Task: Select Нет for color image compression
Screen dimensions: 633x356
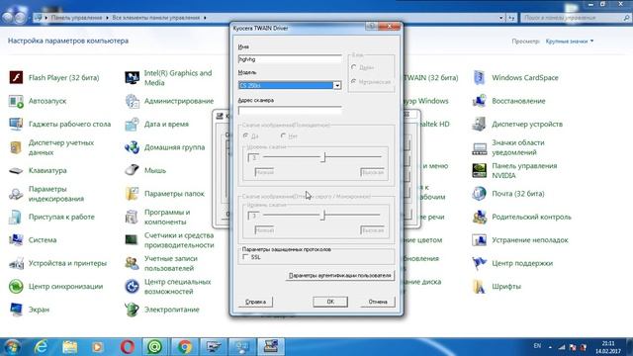Action: click(284, 136)
